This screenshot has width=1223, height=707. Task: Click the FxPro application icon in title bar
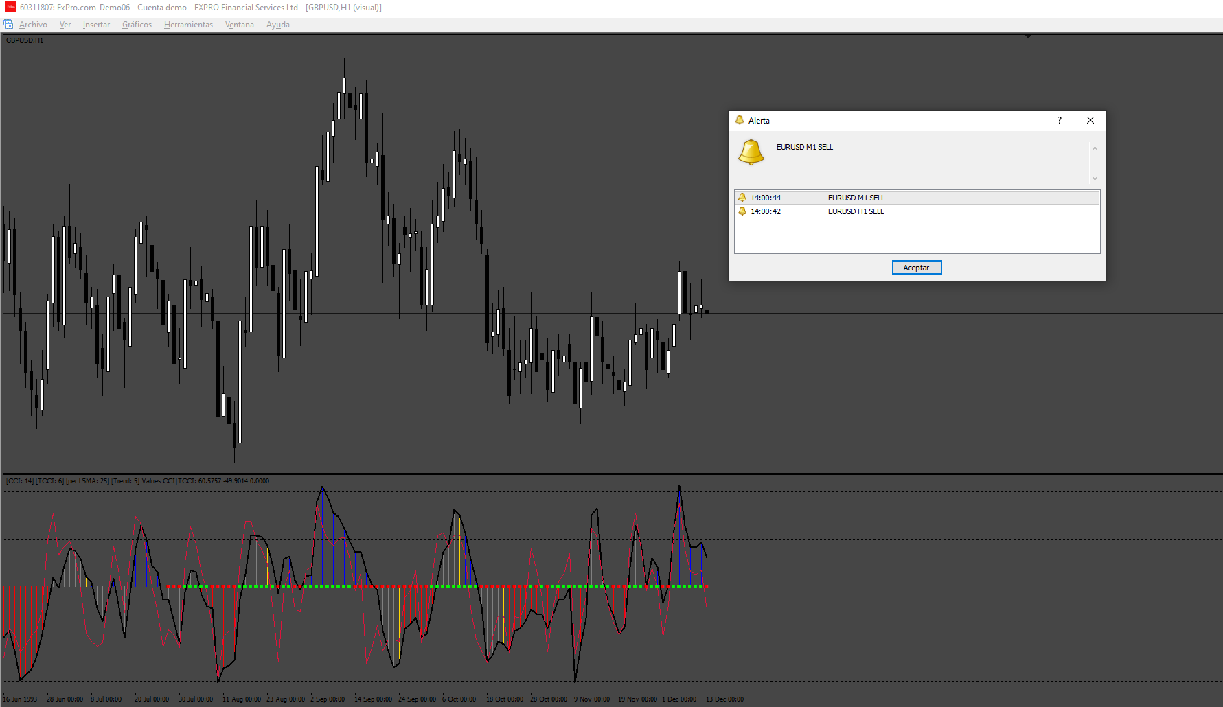pos(10,7)
